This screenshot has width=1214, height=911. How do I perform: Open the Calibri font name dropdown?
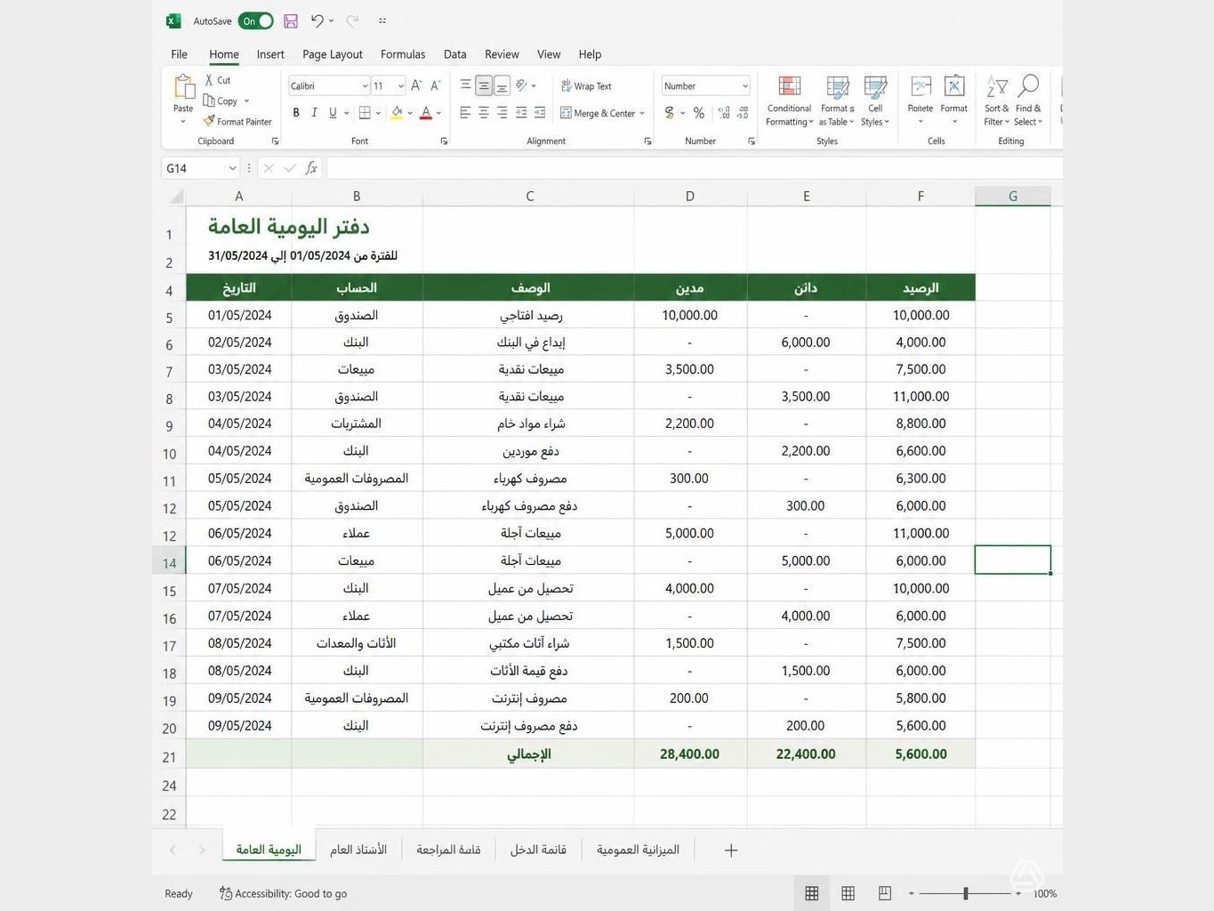click(x=365, y=86)
